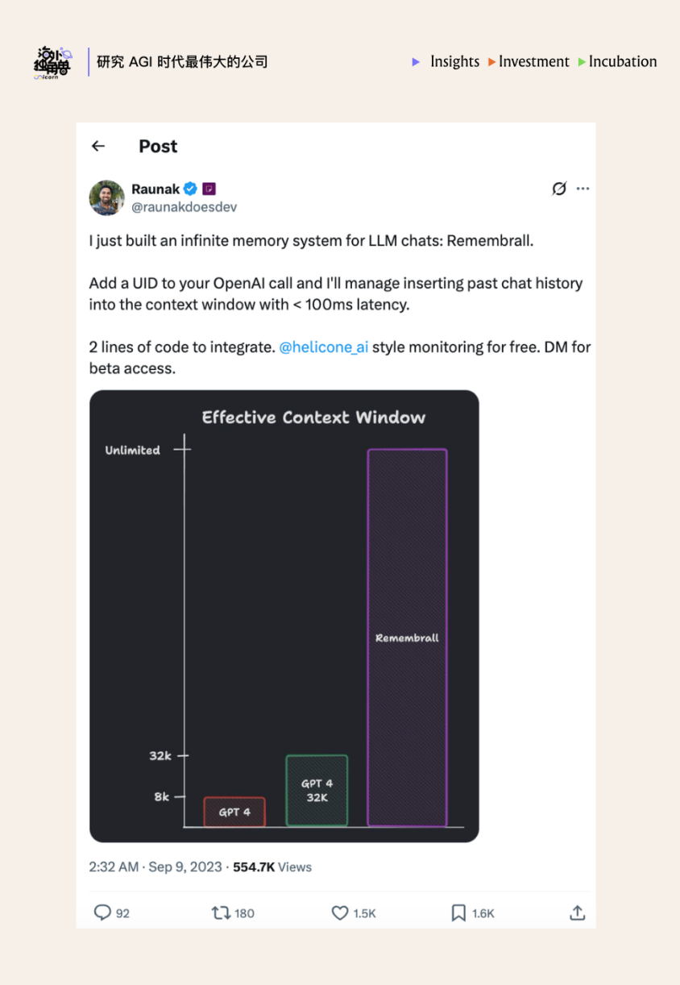Open the @helicone_ai mention link
The width and height of the screenshot is (680, 985).
tap(323, 348)
